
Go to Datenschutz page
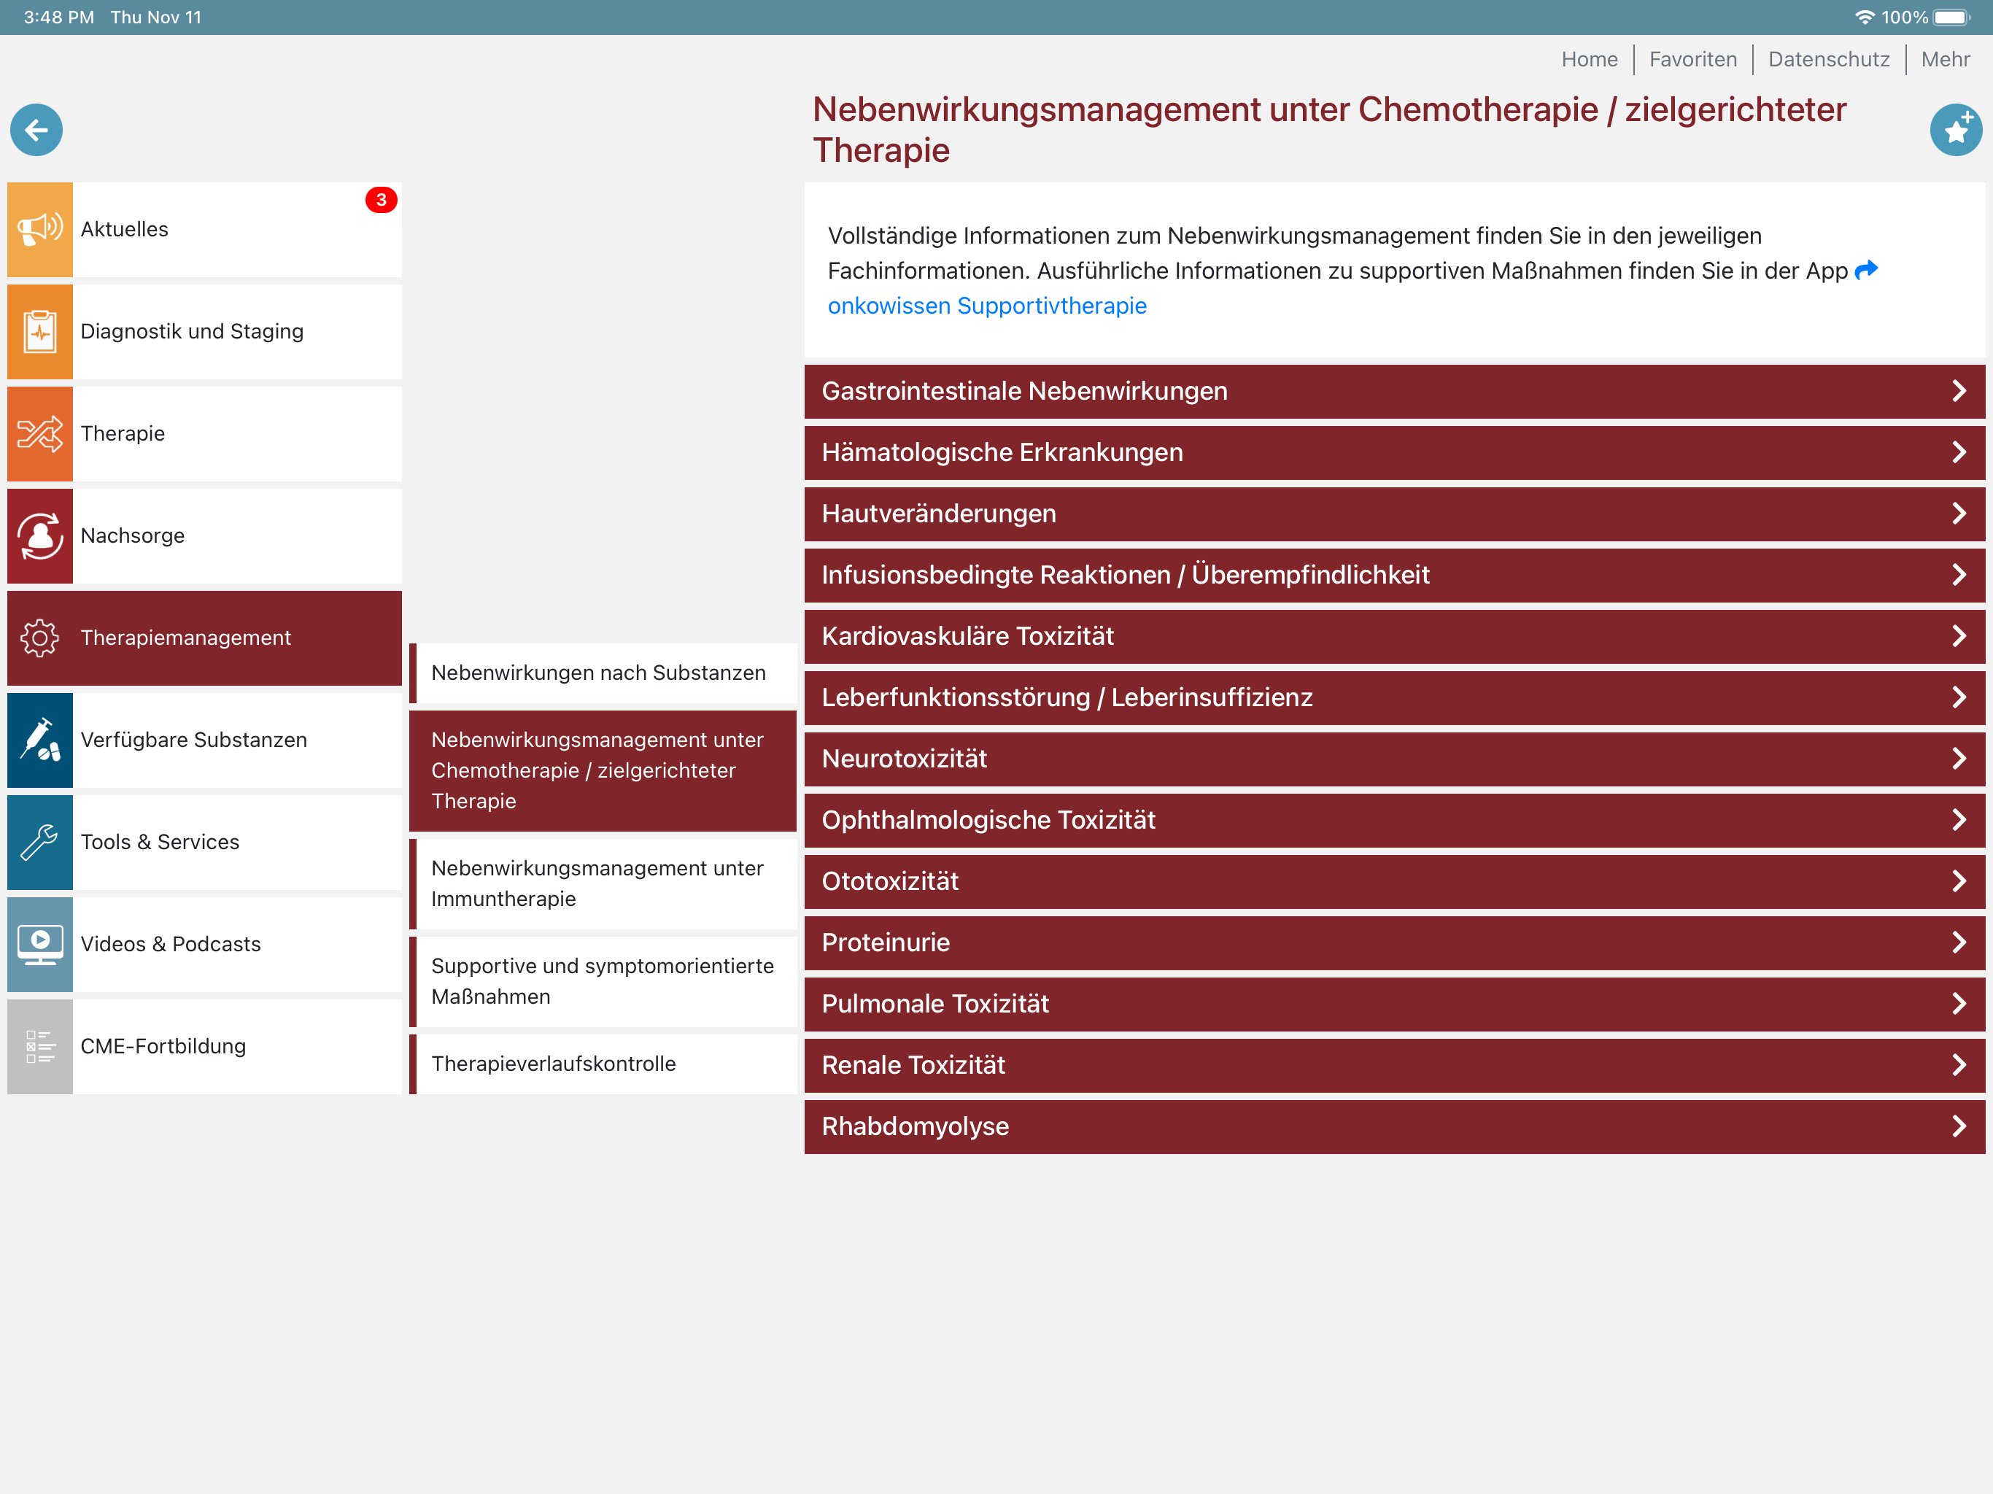click(x=1828, y=60)
